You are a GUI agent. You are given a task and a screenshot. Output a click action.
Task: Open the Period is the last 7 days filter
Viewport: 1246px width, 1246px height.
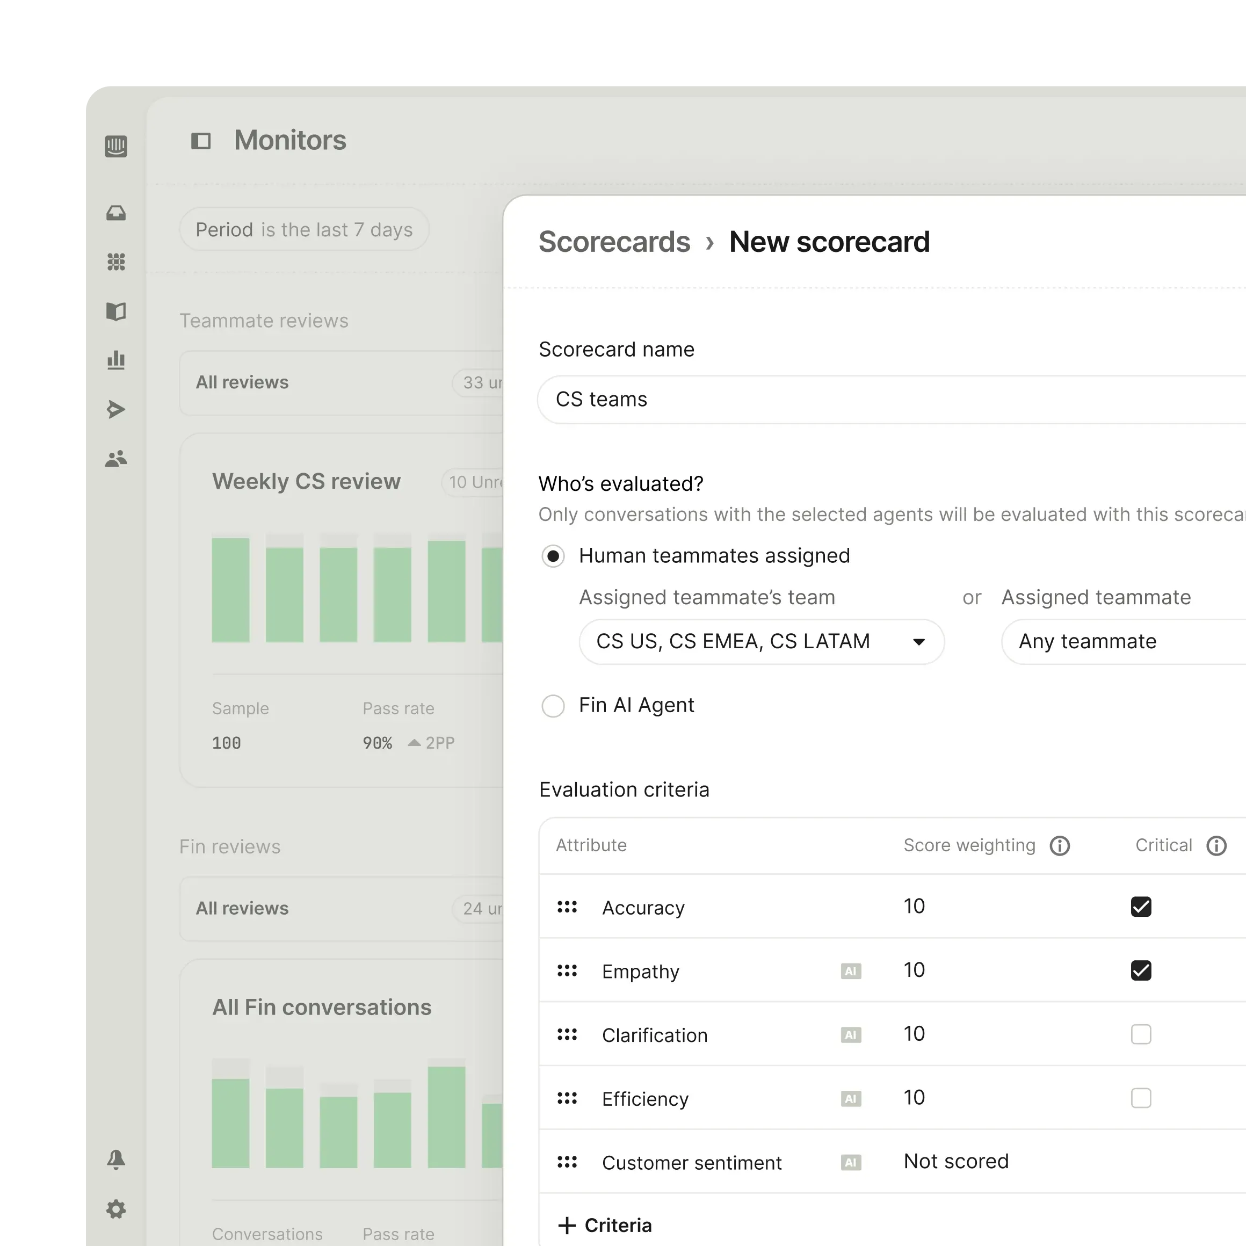305,229
